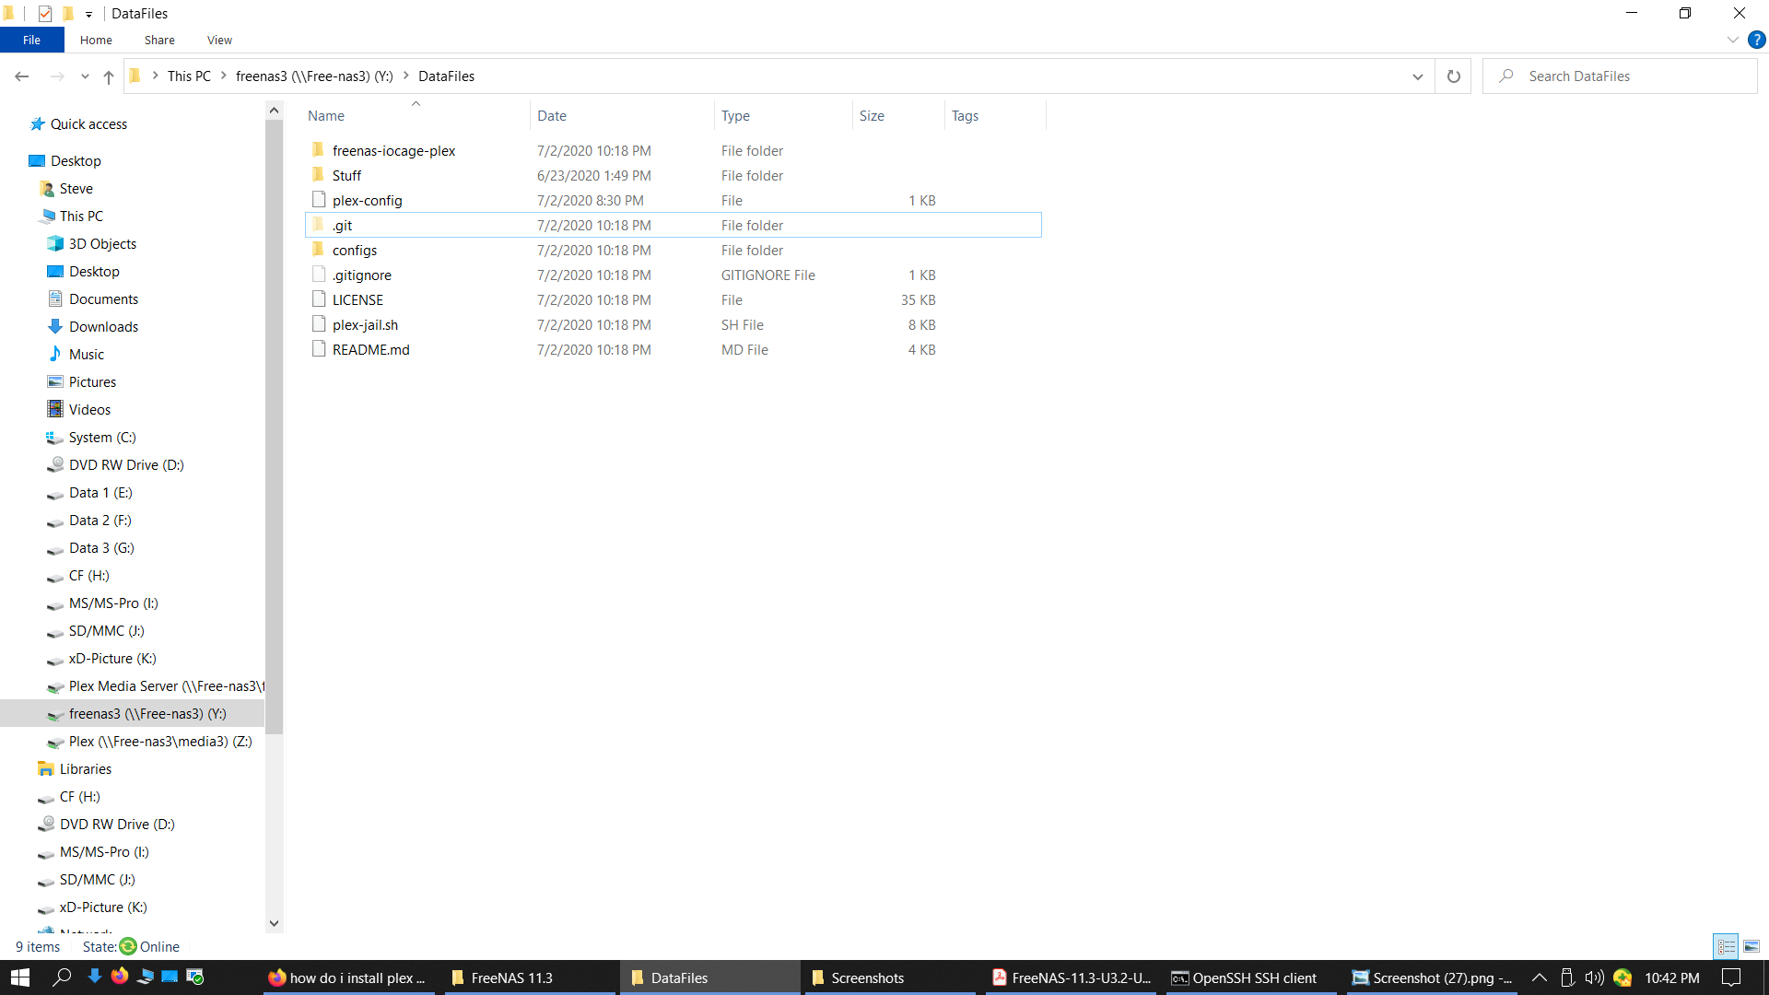The image size is (1769, 995).
Task: Open the taskbar clock showing 10:42 PM
Action: (1672, 977)
